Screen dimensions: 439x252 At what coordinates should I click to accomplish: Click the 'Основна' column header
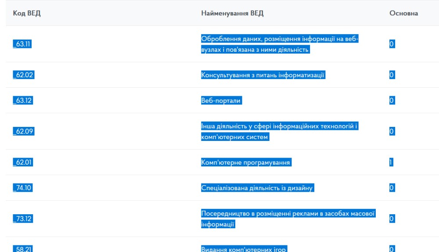(403, 13)
